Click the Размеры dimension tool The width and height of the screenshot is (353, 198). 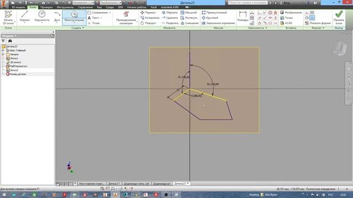243,16
